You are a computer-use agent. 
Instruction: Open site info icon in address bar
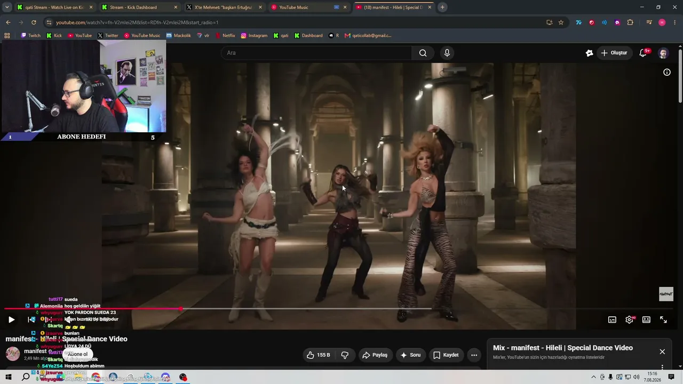pyautogui.click(x=49, y=22)
